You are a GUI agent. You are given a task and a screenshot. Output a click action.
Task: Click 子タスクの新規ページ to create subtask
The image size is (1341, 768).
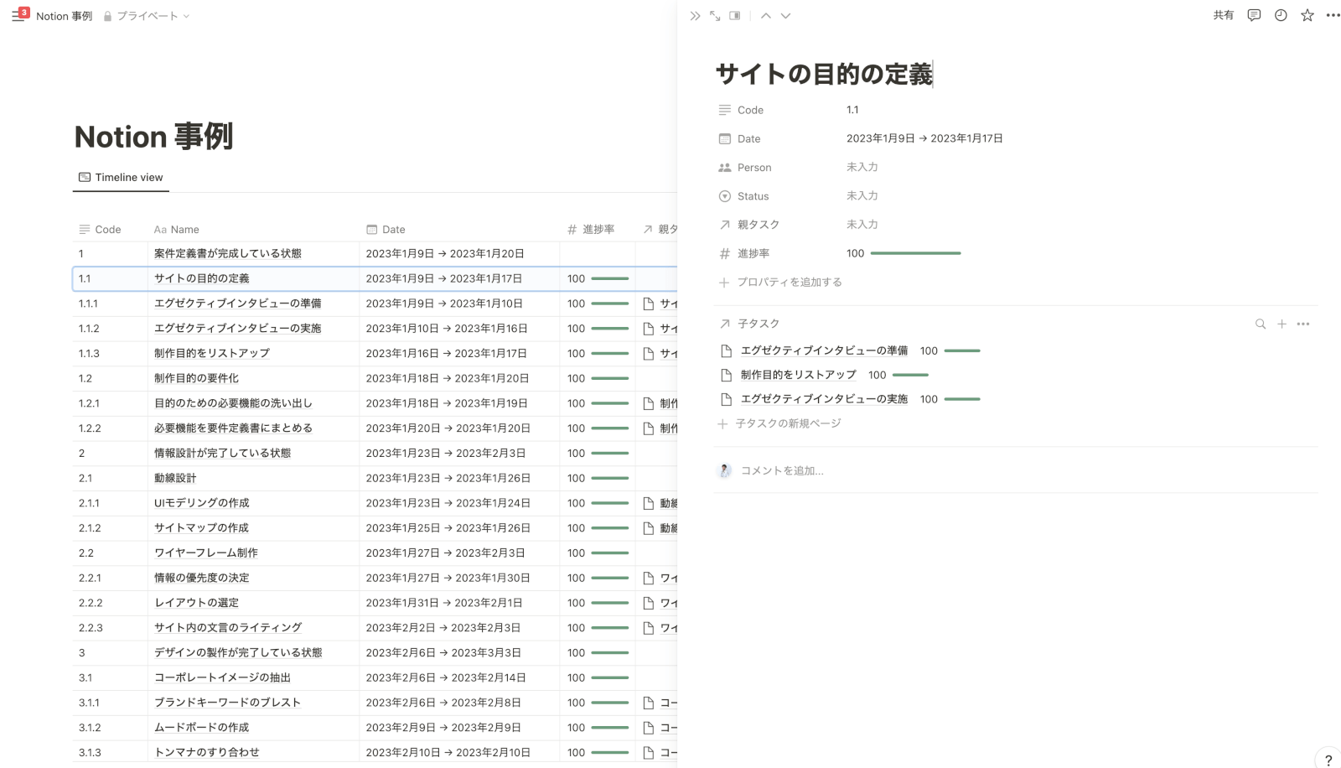(x=779, y=423)
